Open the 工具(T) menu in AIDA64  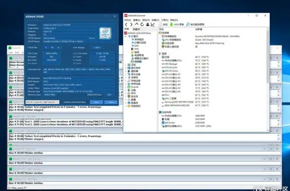(x=164, y=20)
